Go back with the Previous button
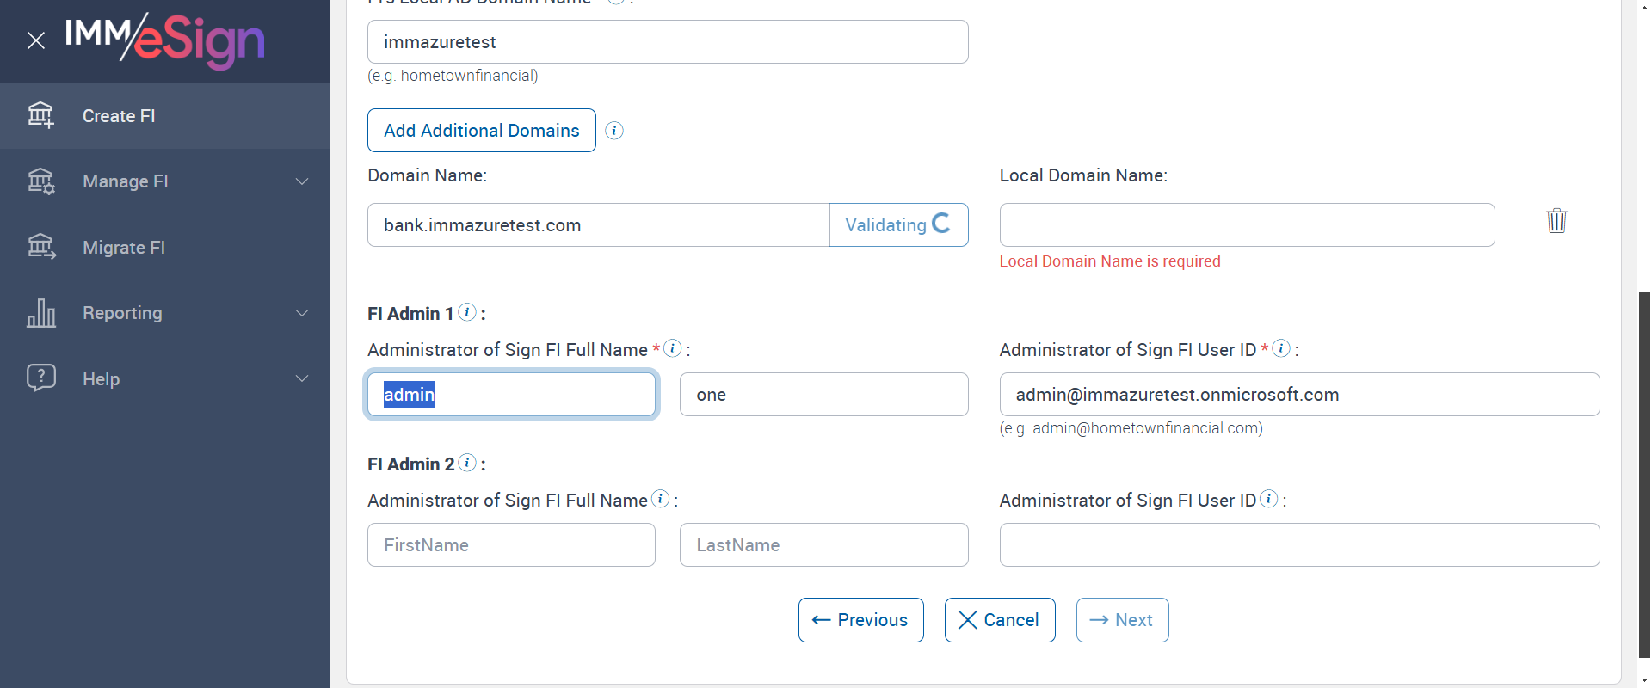 860,620
